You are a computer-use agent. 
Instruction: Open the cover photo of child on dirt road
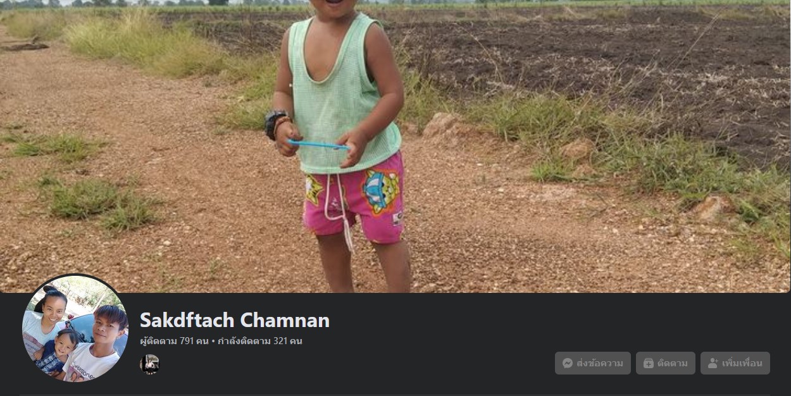(x=395, y=146)
